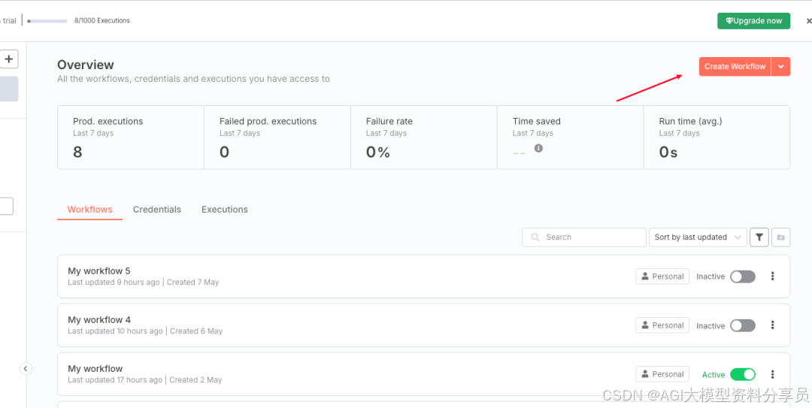Image resolution: width=812 pixels, height=408 pixels.
Task: Switch to the Credentials tab
Action: pos(157,210)
